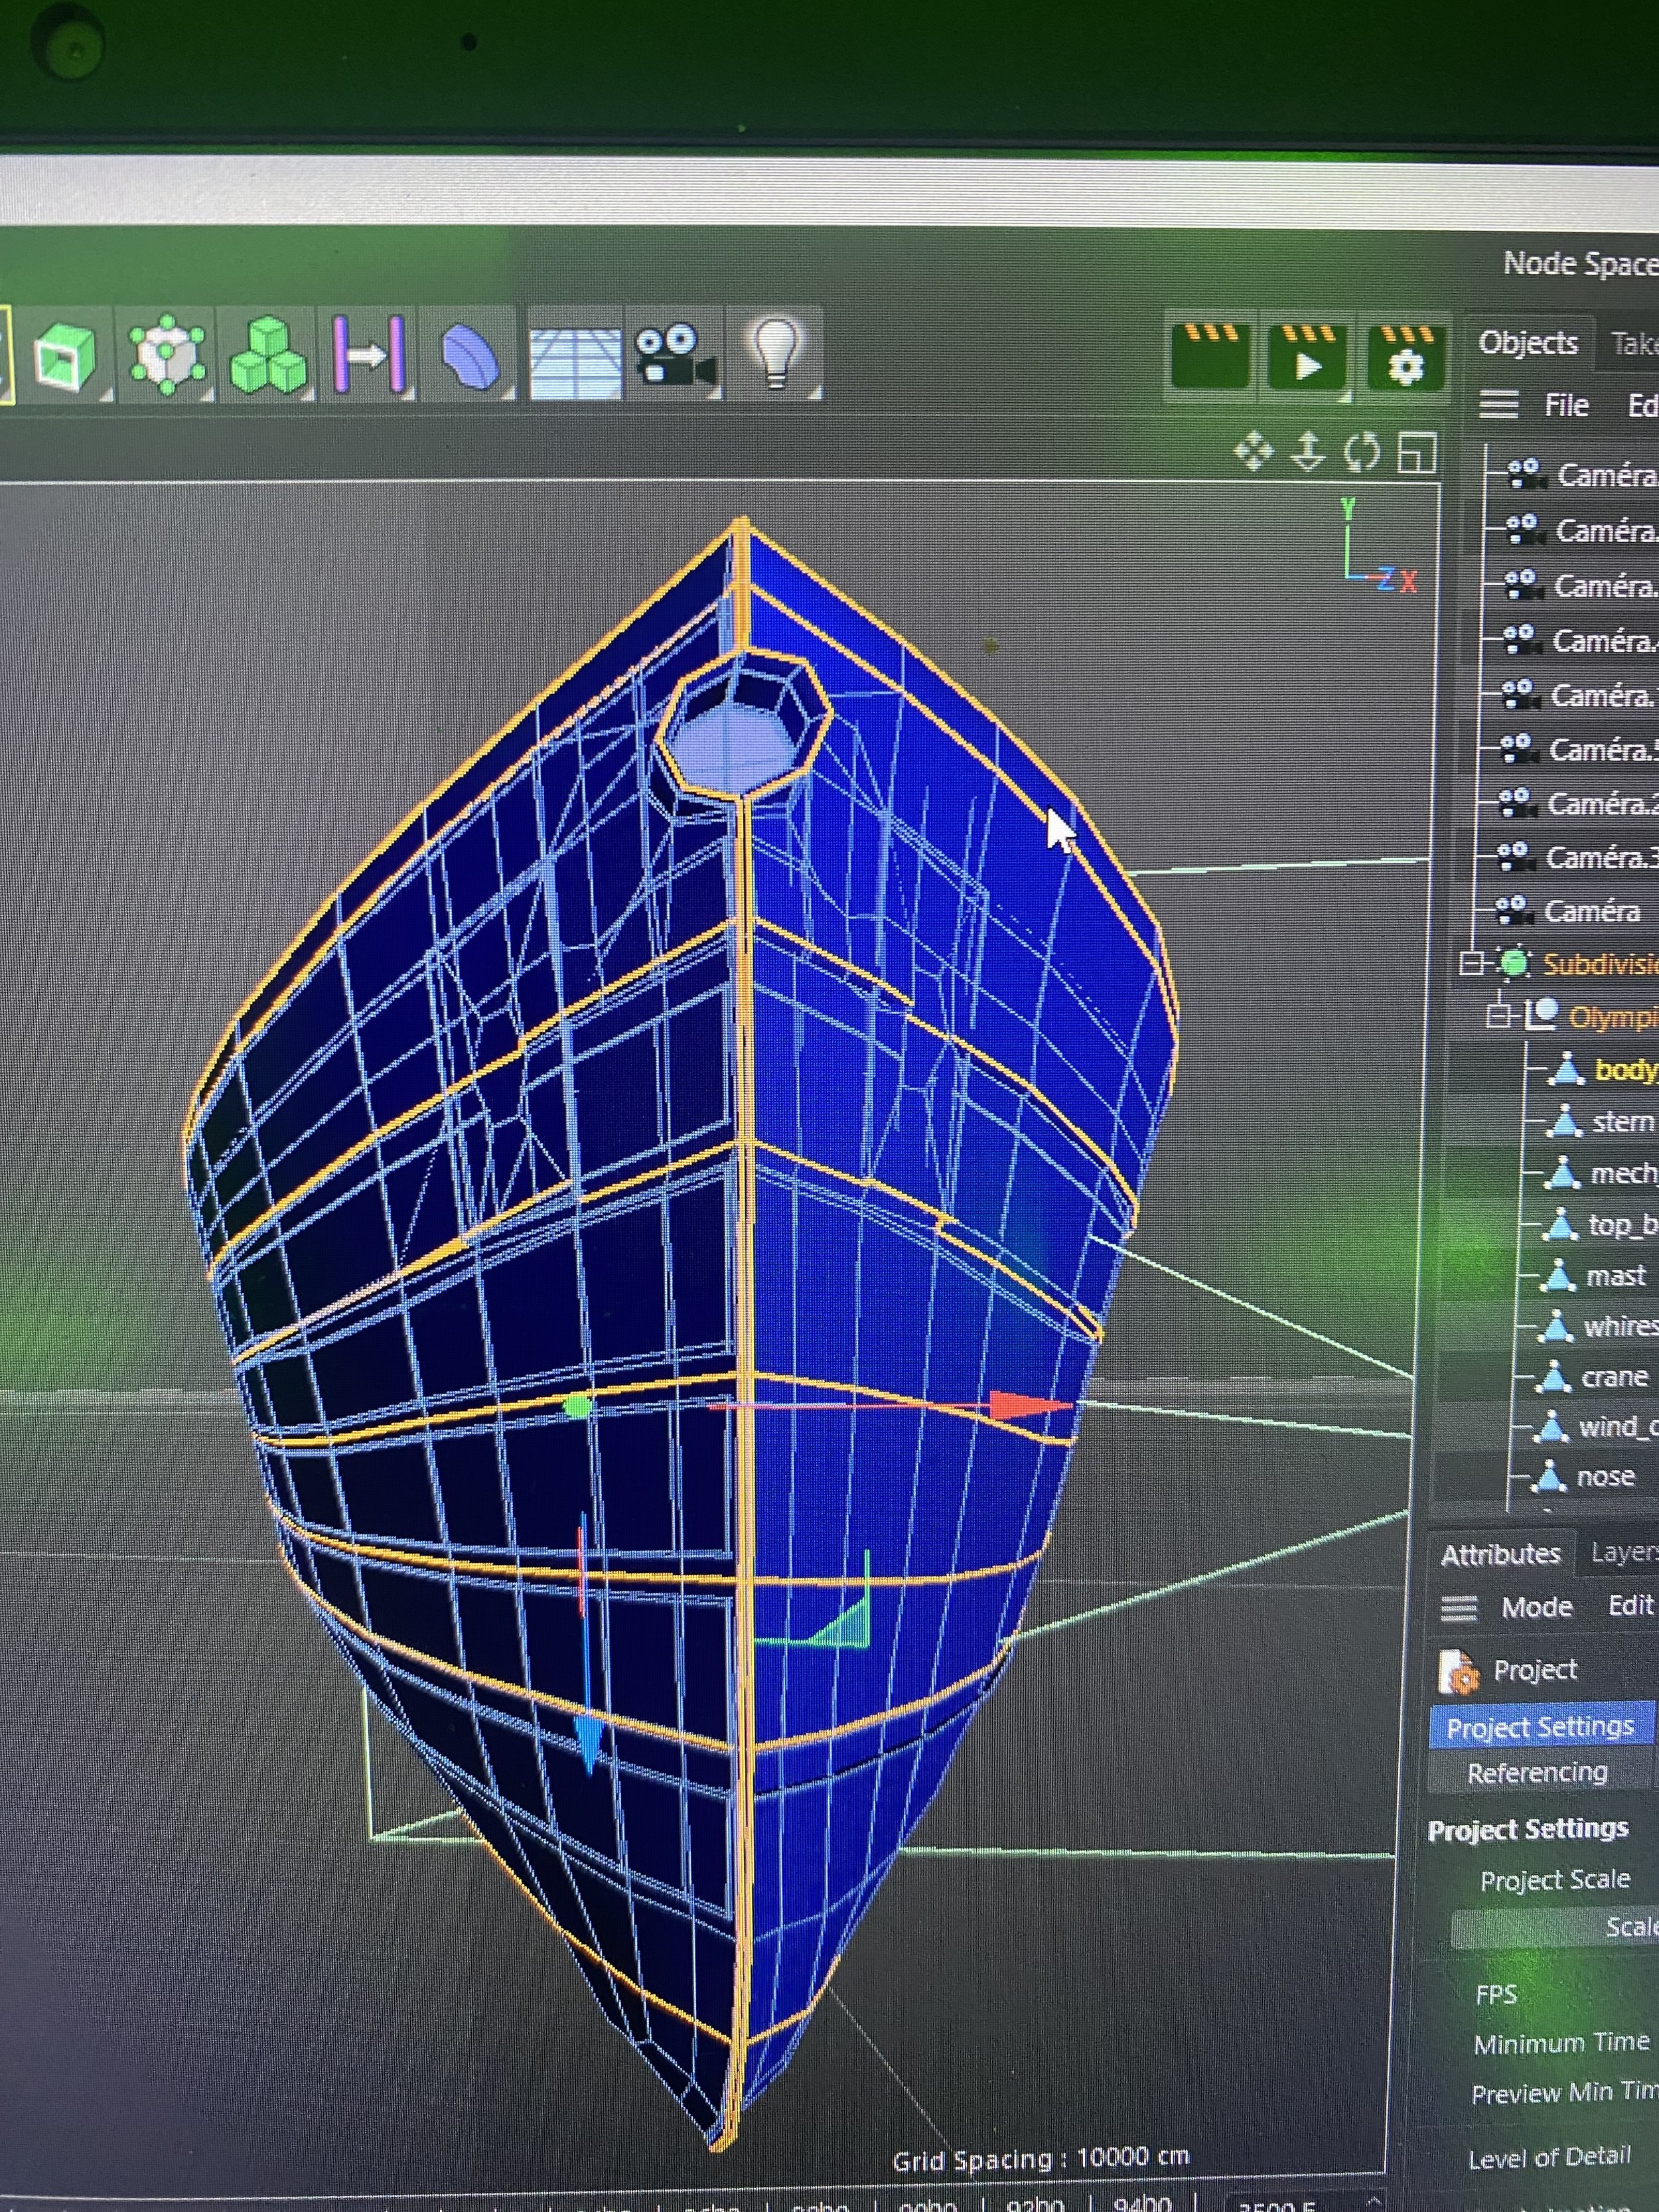Select the Project Settings tab
This screenshot has height=2212, width=1659.
click(1540, 1727)
